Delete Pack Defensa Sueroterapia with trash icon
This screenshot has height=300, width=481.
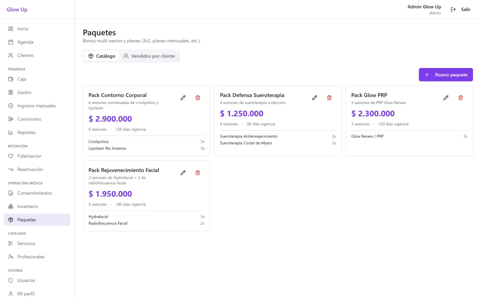click(x=329, y=98)
